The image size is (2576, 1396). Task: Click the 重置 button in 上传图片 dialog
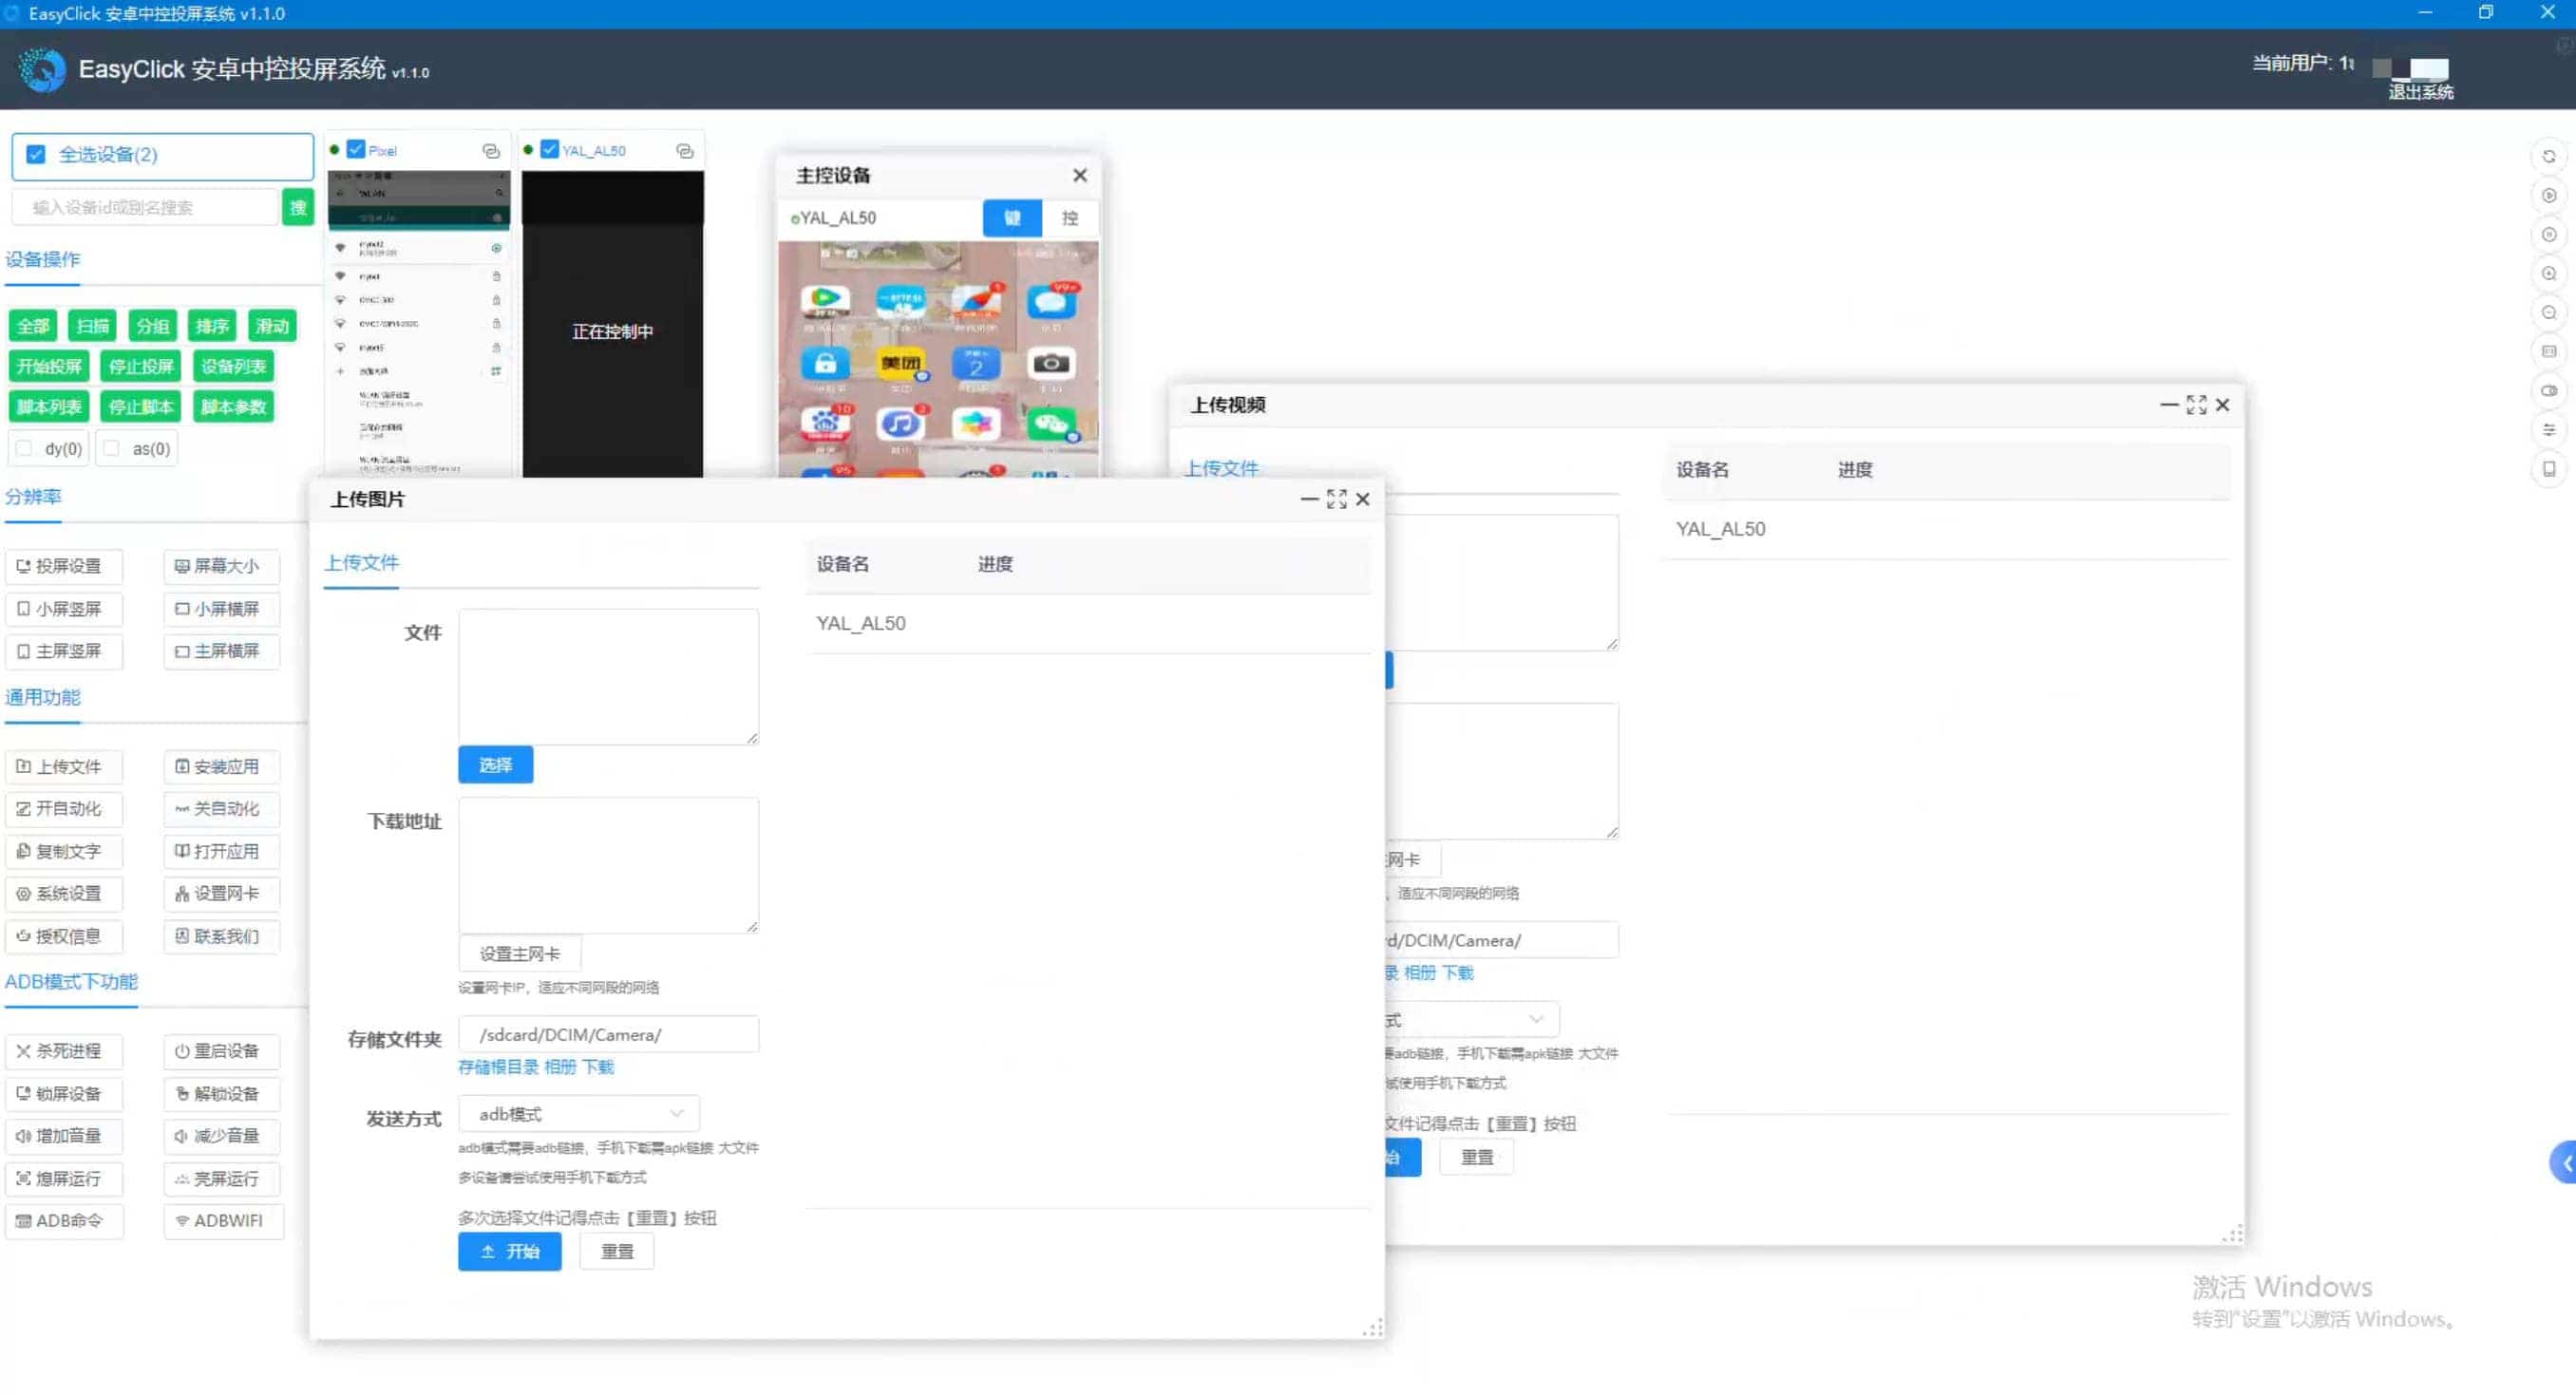point(617,1251)
